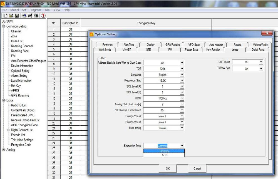This screenshot has height=179, width=278.
Task: Open a codeplug file using folder icon
Action: (x=11, y=16)
